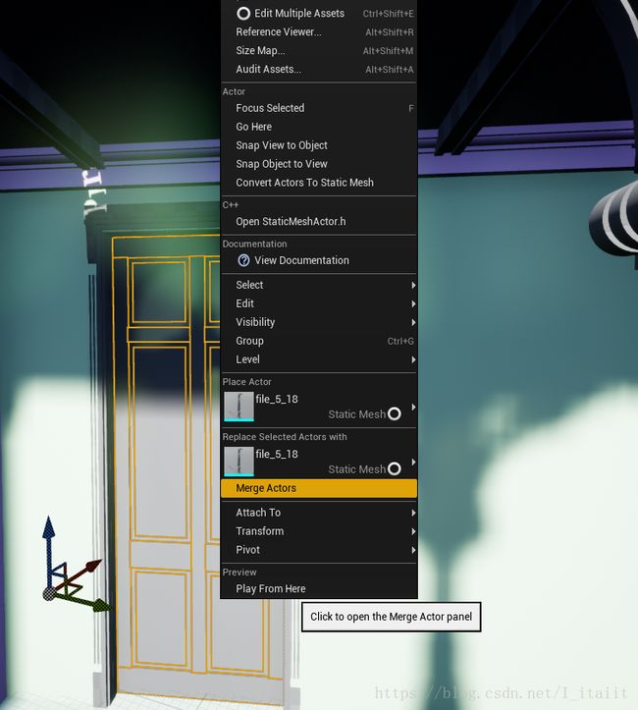The image size is (638, 710).
Task: Expand the Attach To submenu
Action: (x=319, y=513)
